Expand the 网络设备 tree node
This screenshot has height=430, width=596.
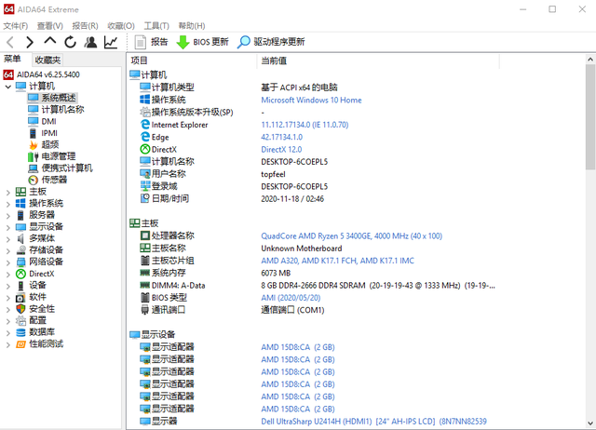tap(8, 262)
